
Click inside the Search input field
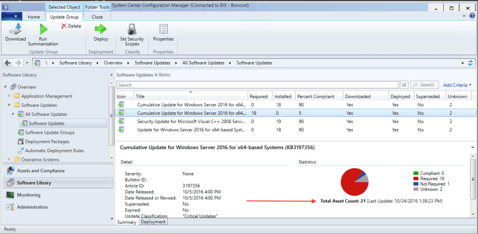pyautogui.click(x=258, y=85)
